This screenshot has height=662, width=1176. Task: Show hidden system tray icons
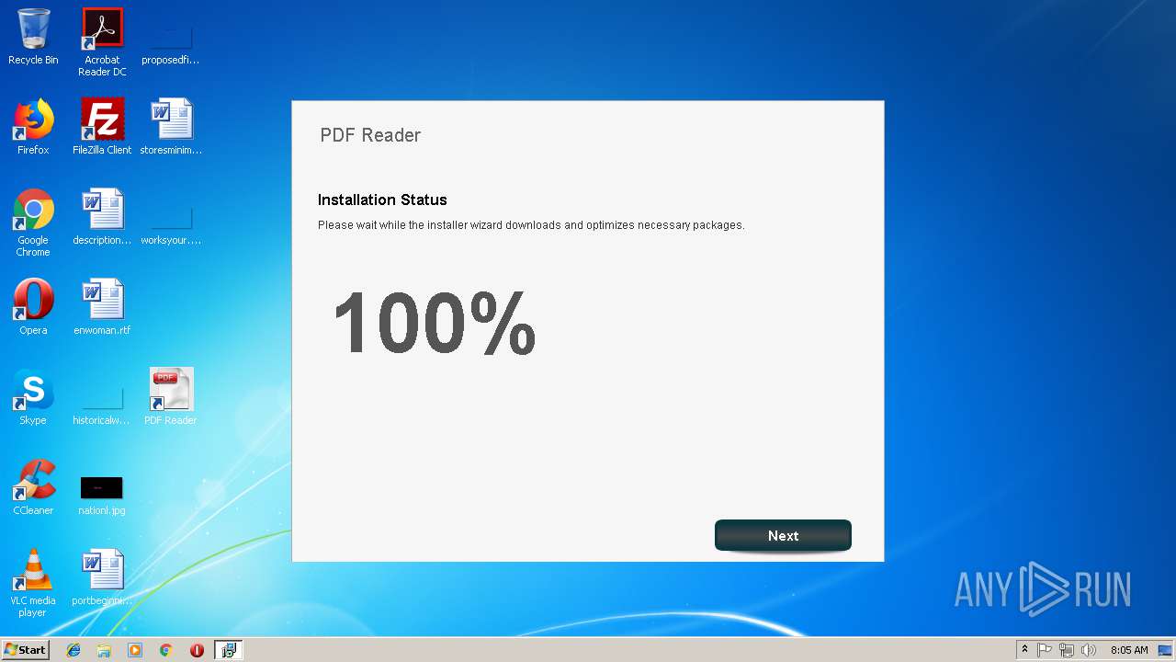pos(1024,650)
